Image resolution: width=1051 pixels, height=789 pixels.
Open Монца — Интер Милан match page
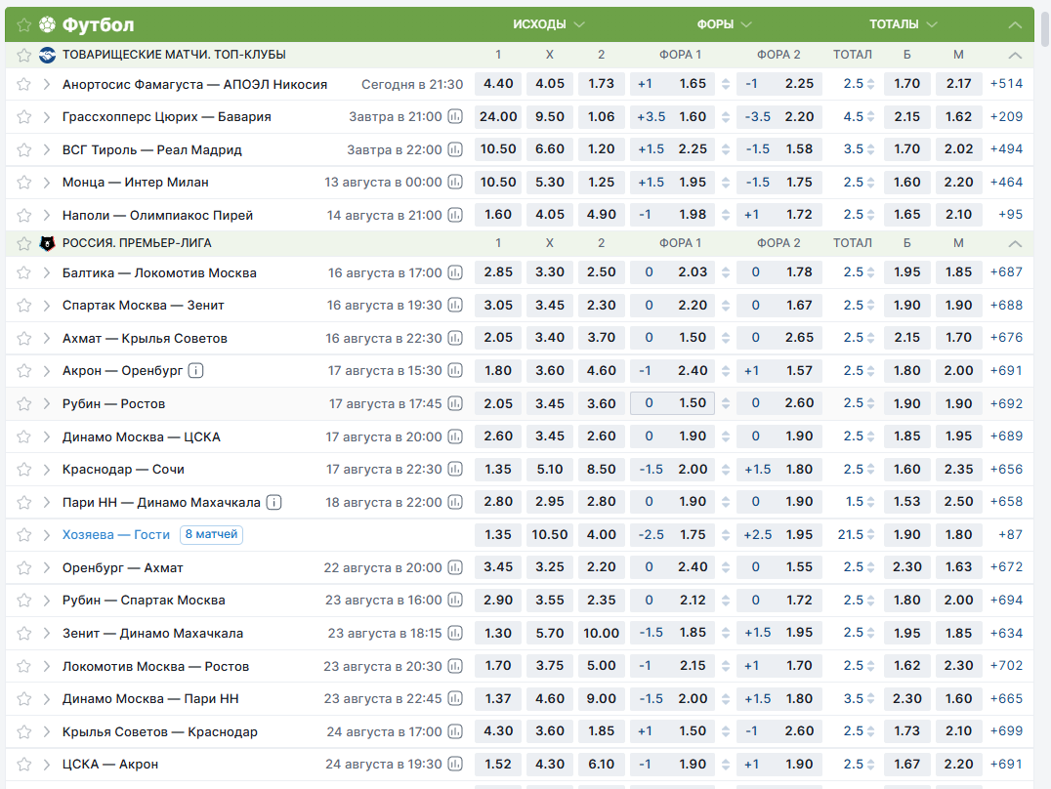[x=136, y=183]
